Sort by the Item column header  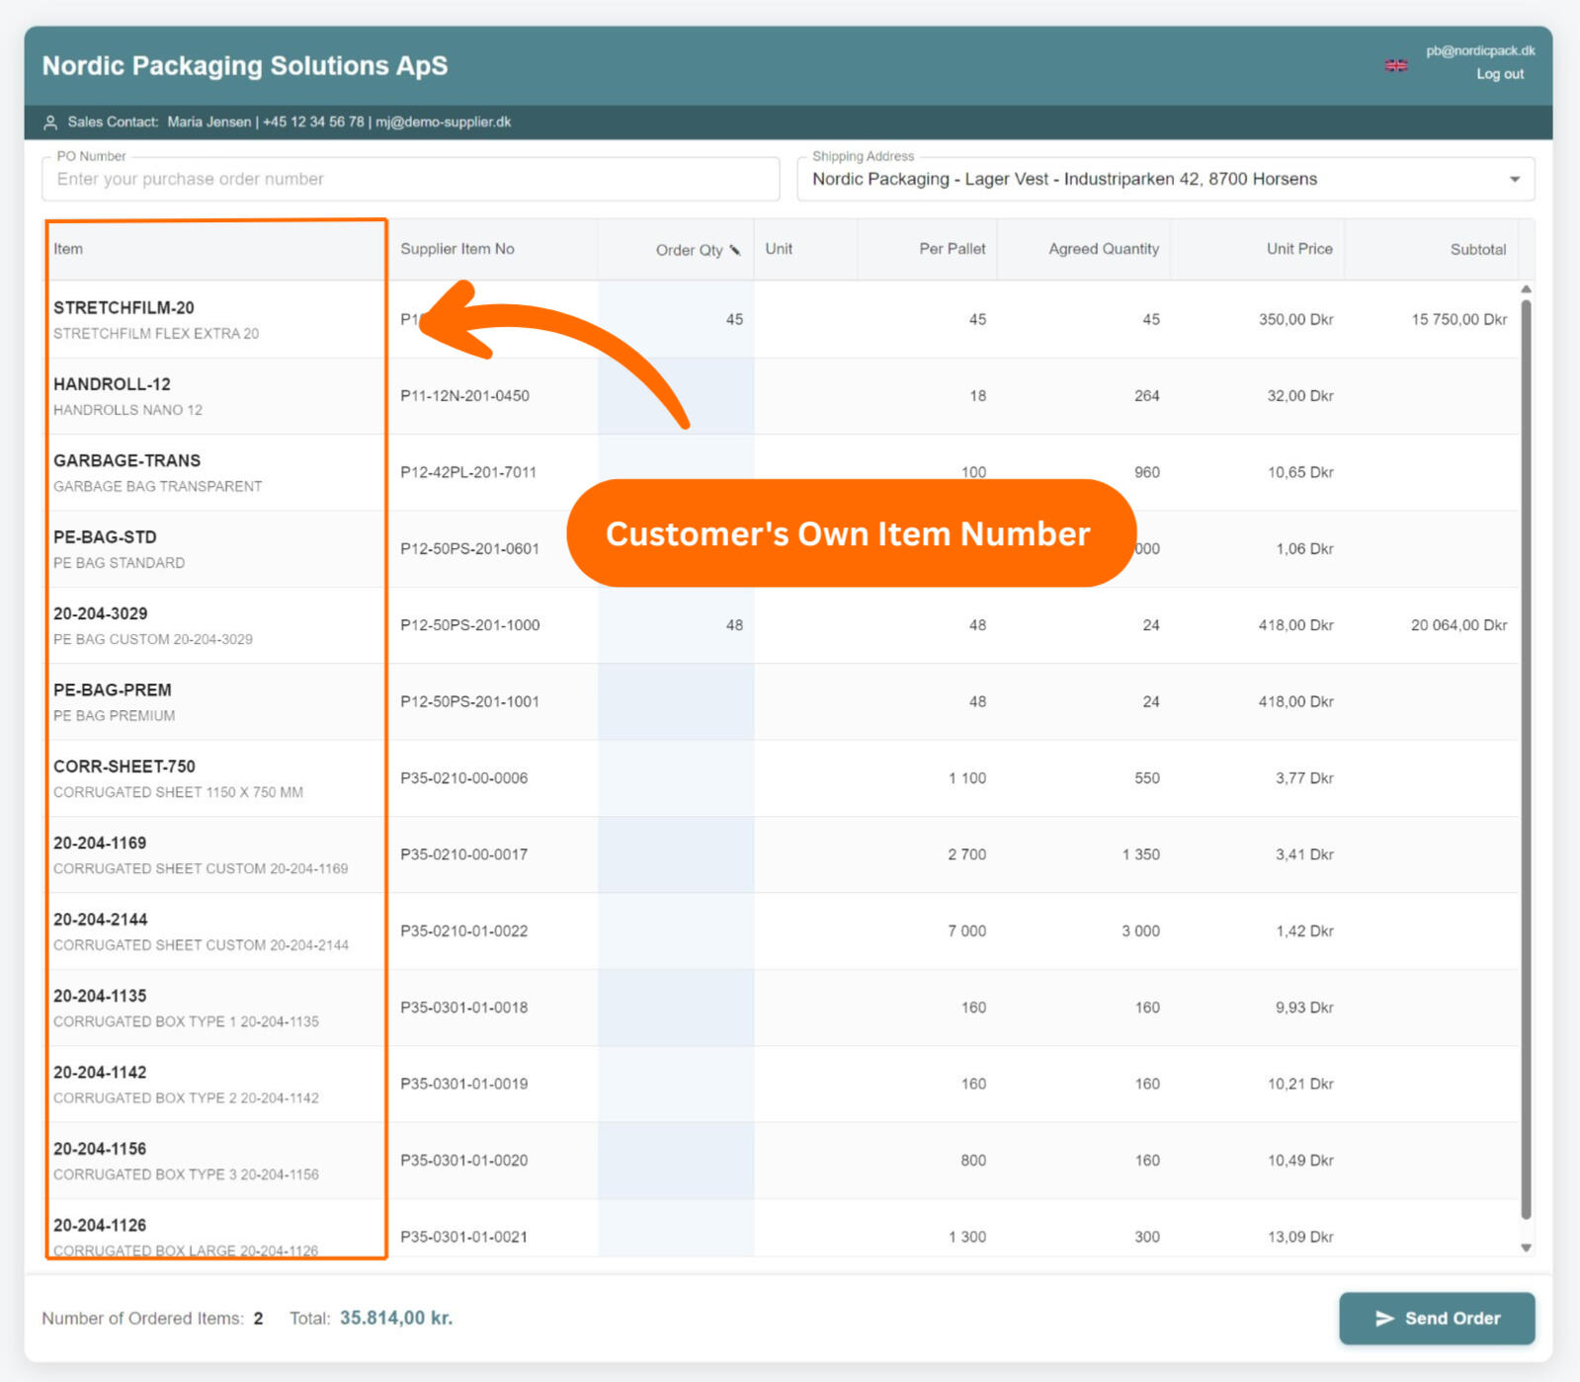click(69, 249)
